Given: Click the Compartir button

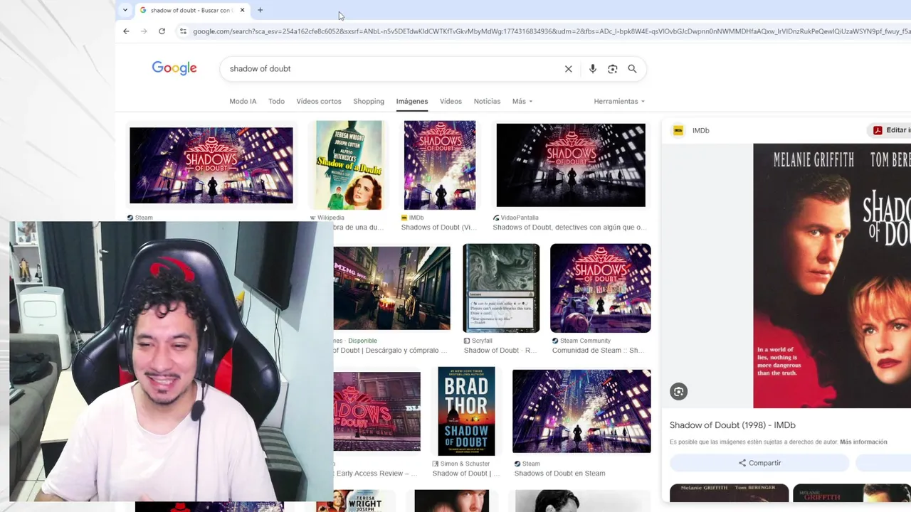Looking at the screenshot, I should [759, 463].
